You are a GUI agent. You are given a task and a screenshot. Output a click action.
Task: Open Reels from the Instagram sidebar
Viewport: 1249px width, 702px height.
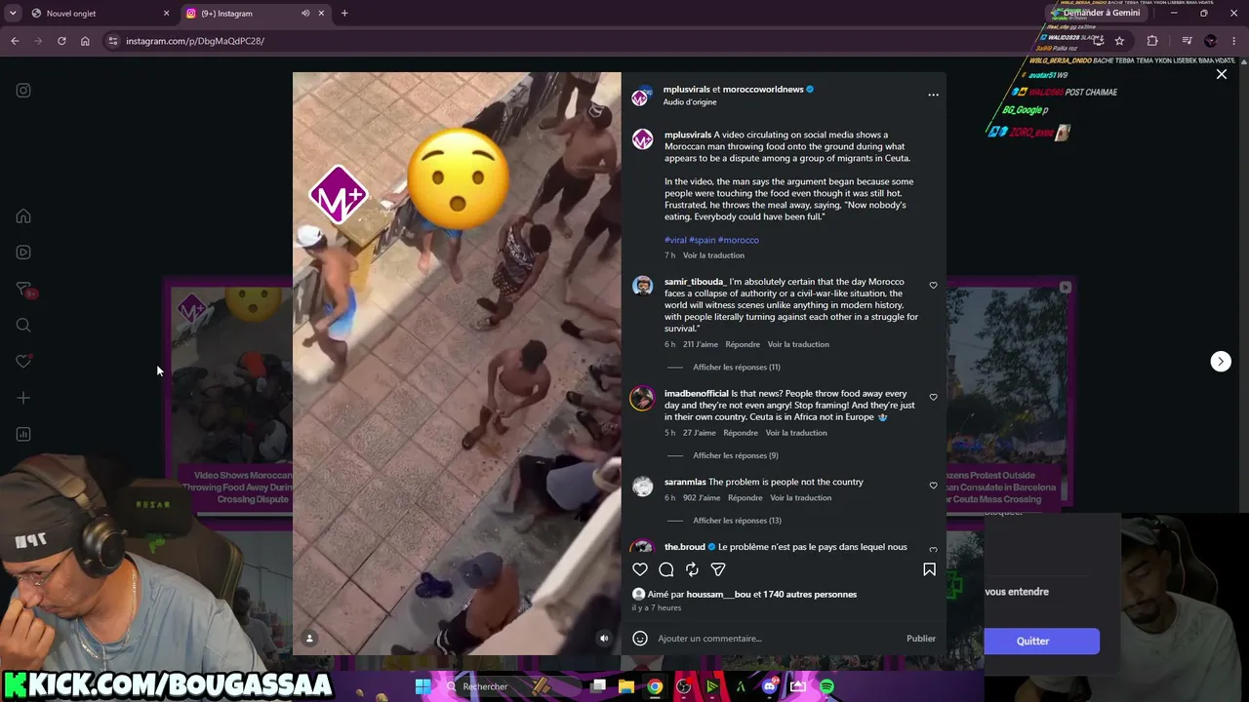click(23, 253)
